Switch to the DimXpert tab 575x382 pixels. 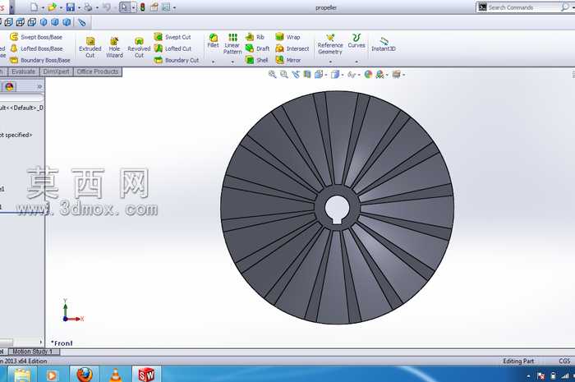(x=56, y=71)
